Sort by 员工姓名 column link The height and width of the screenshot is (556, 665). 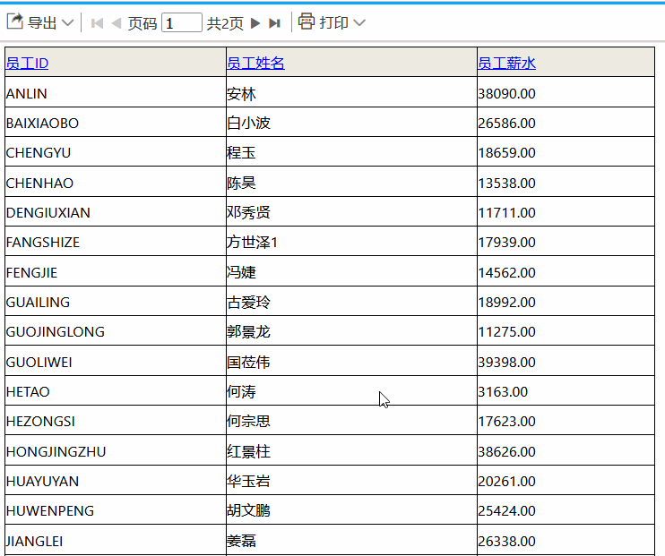(255, 64)
